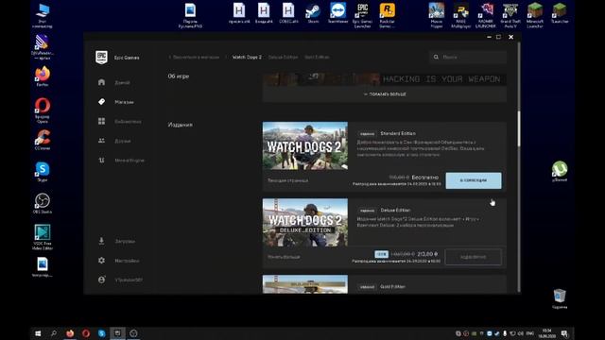Click the Deluxe Edition purchase button
Viewport: 605px width, 340px height.
(474, 257)
